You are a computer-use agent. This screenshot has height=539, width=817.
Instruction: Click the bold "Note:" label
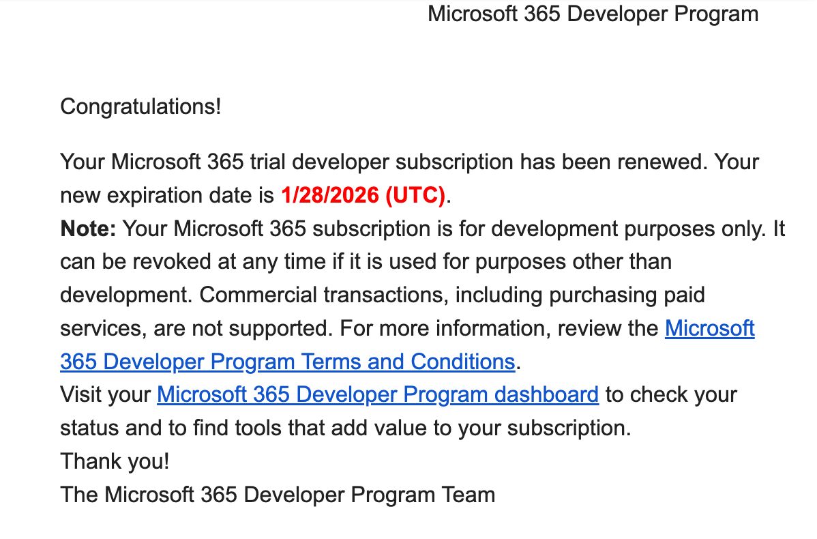coord(89,229)
